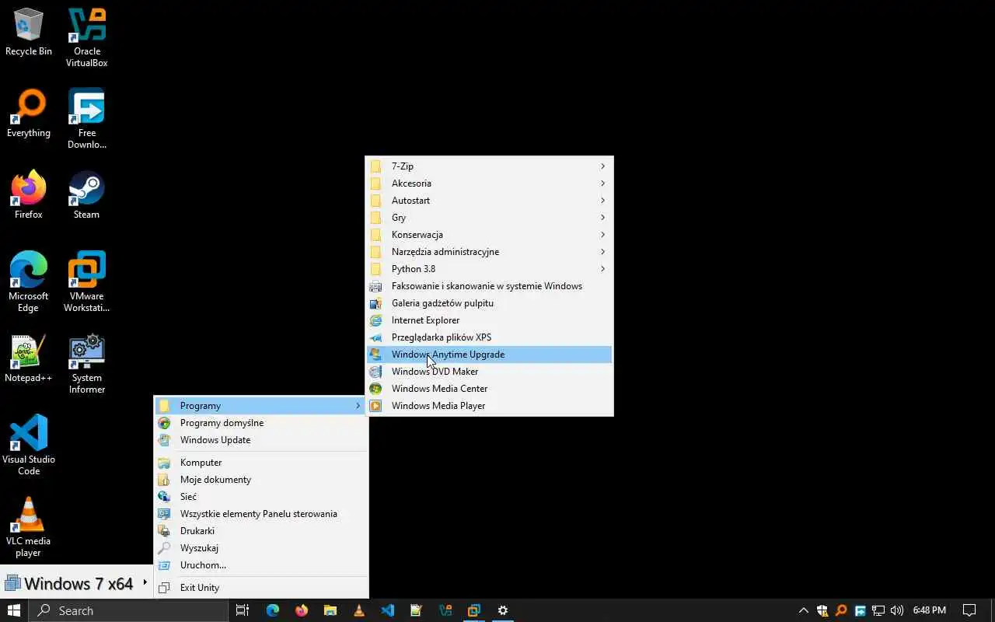
Task: Click the Przeglądarka plików XPS icon
Action: [x=375, y=337]
